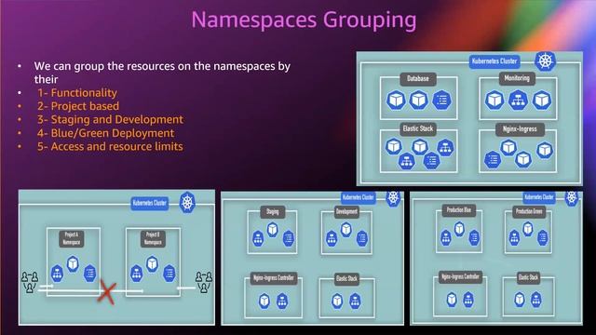596x335 pixels.
Task: Click the 'Production Blue' namespace label
Action: (x=459, y=210)
